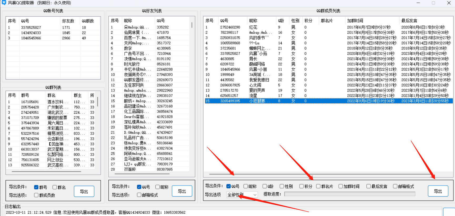Screen dimensions: 455x216
Task: Toggle QQ号 checkbox in group member export
Action: [x=229, y=186]
